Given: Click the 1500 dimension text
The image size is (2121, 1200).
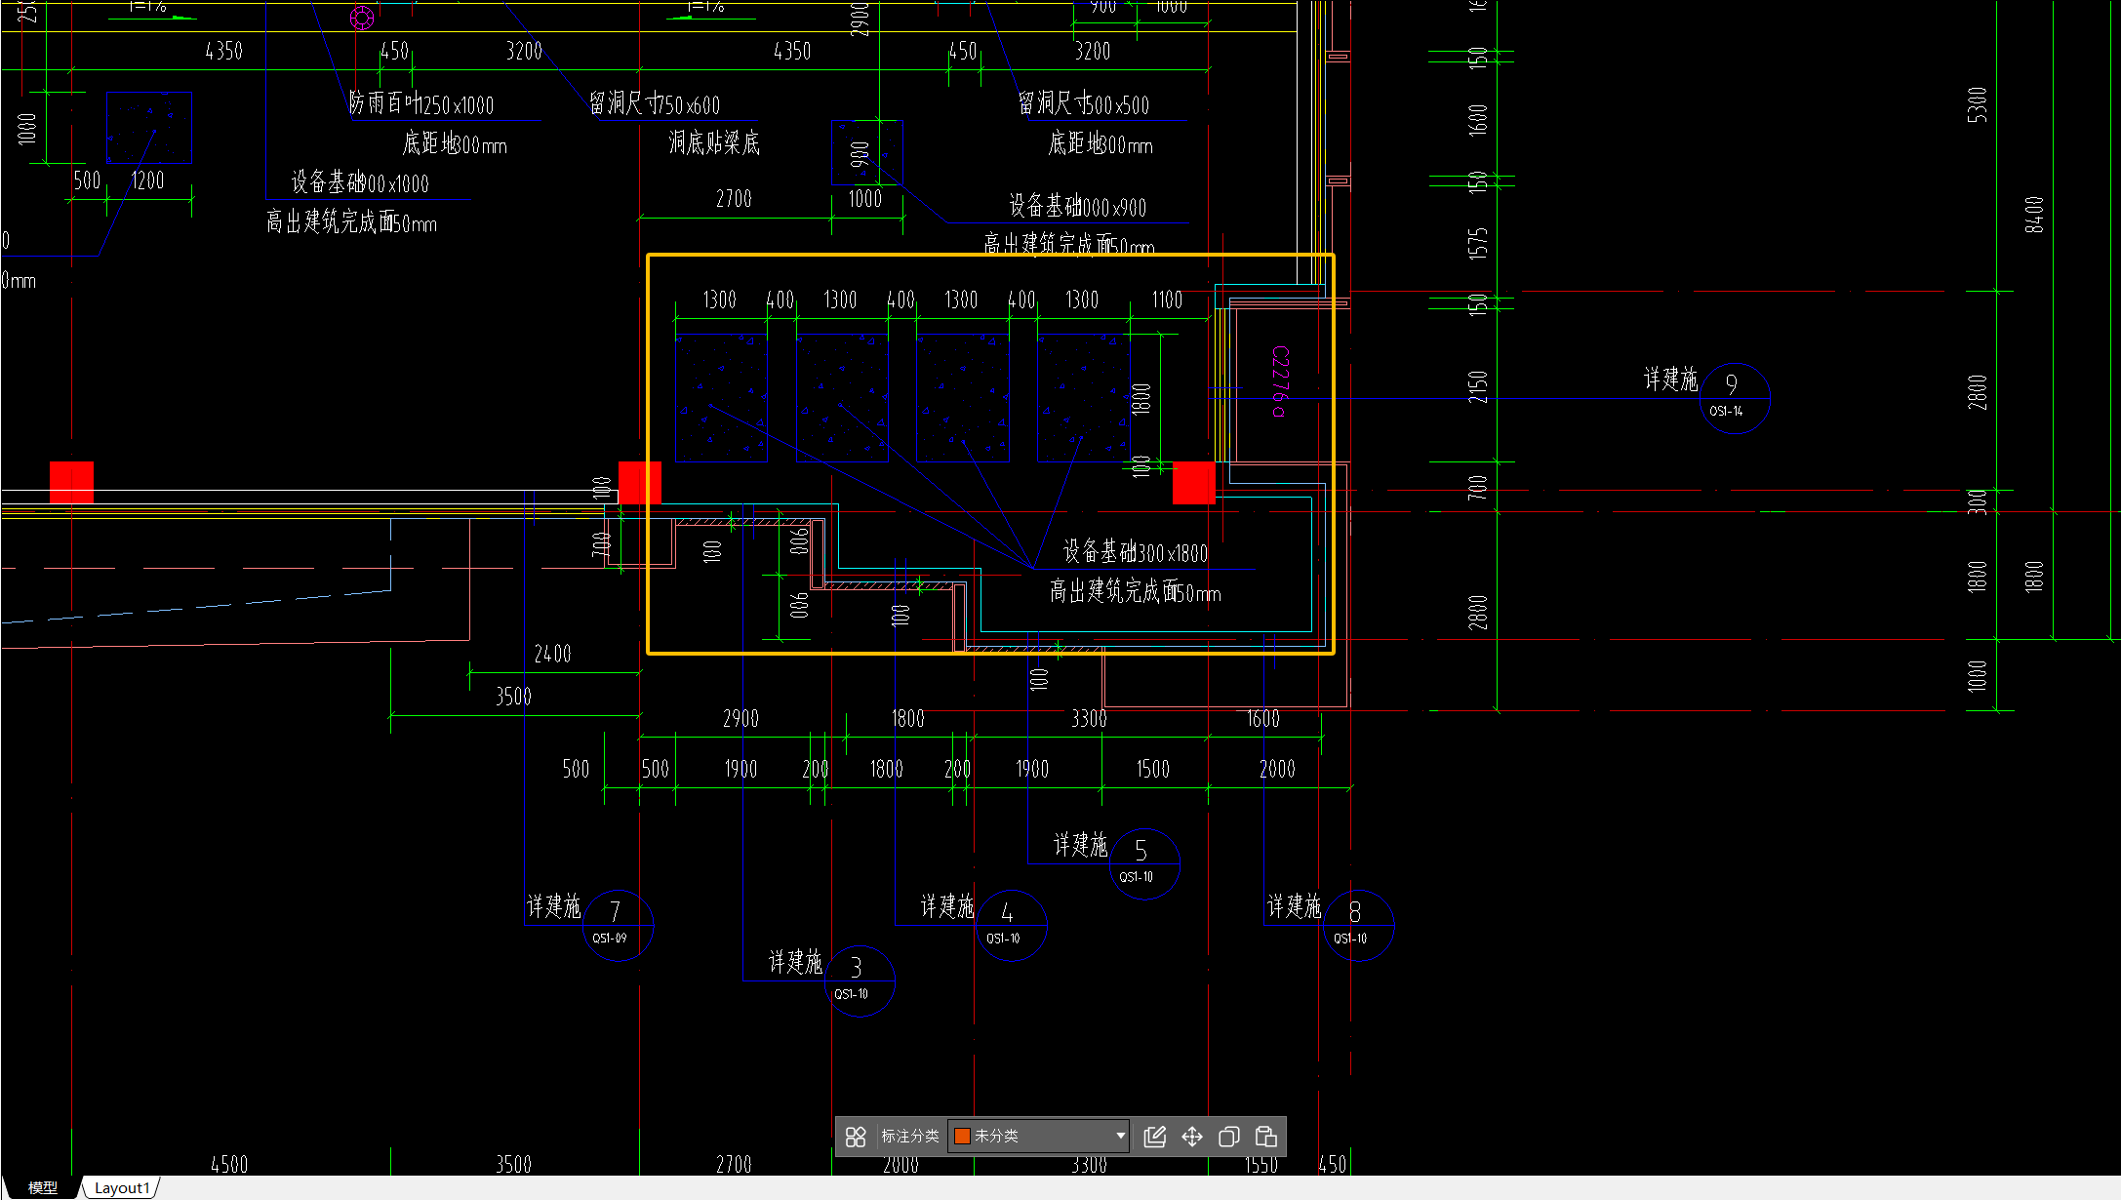Looking at the screenshot, I should (1152, 769).
